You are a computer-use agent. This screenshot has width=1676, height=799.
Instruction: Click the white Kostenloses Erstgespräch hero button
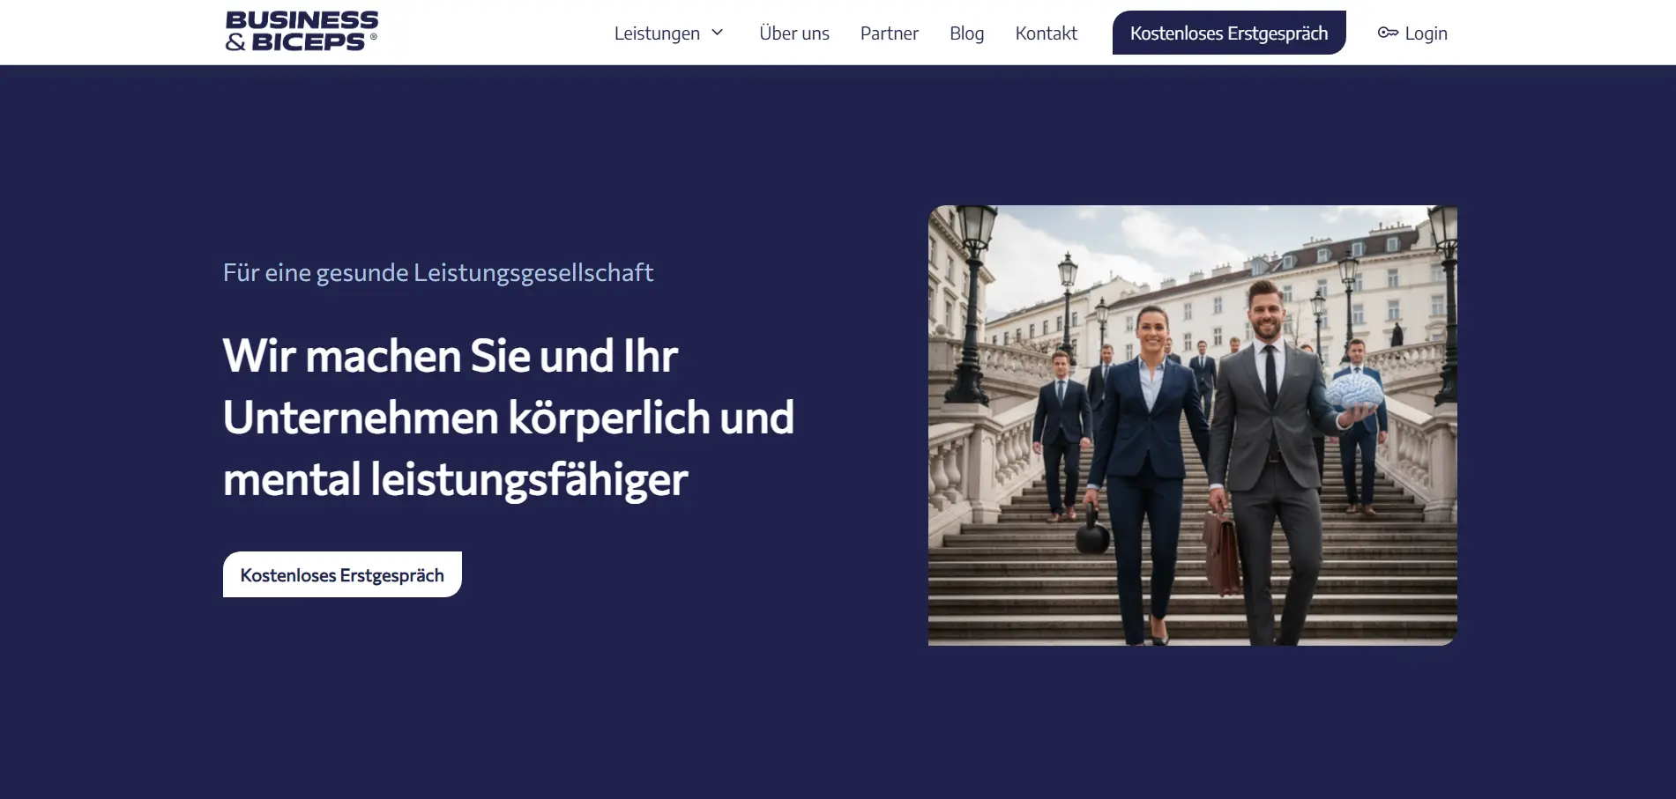coord(342,574)
